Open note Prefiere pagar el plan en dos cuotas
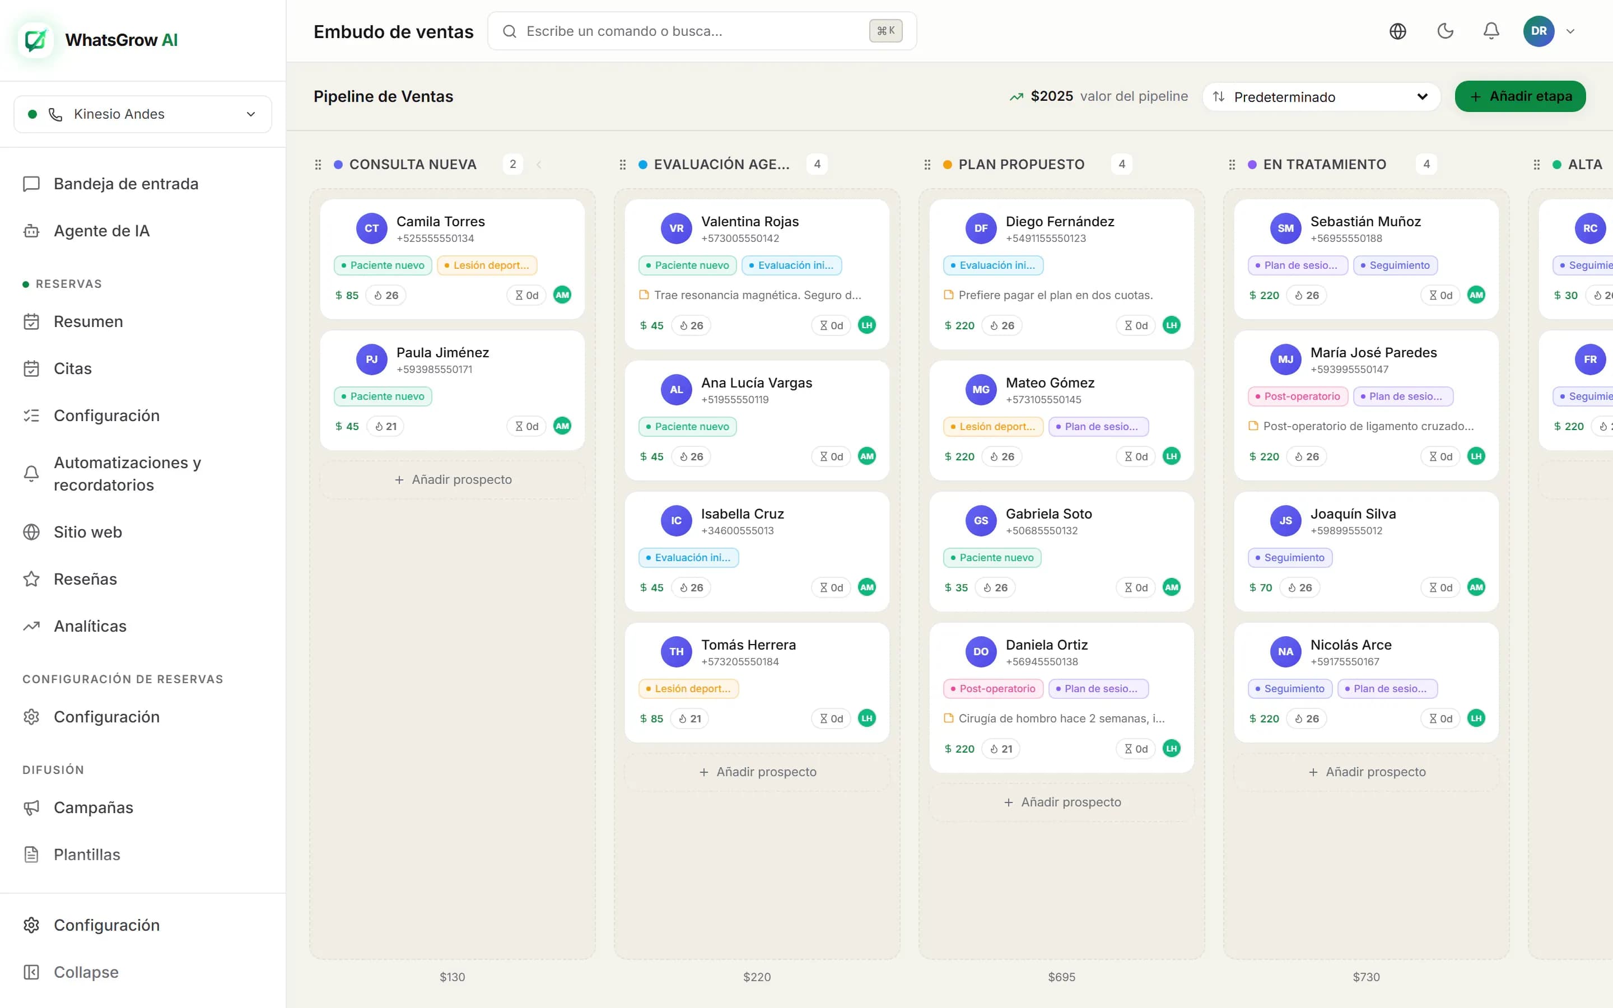This screenshot has width=1613, height=1008. click(x=1048, y=295)
